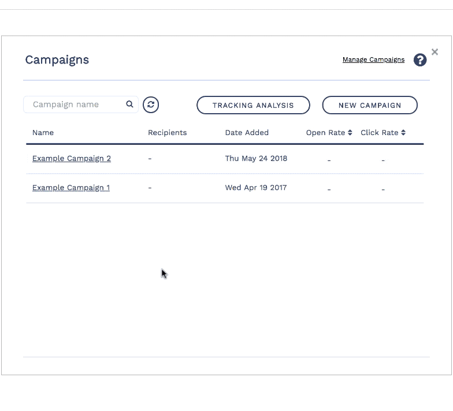
Task: Refresh the campaign list
Action: [151, 104]
